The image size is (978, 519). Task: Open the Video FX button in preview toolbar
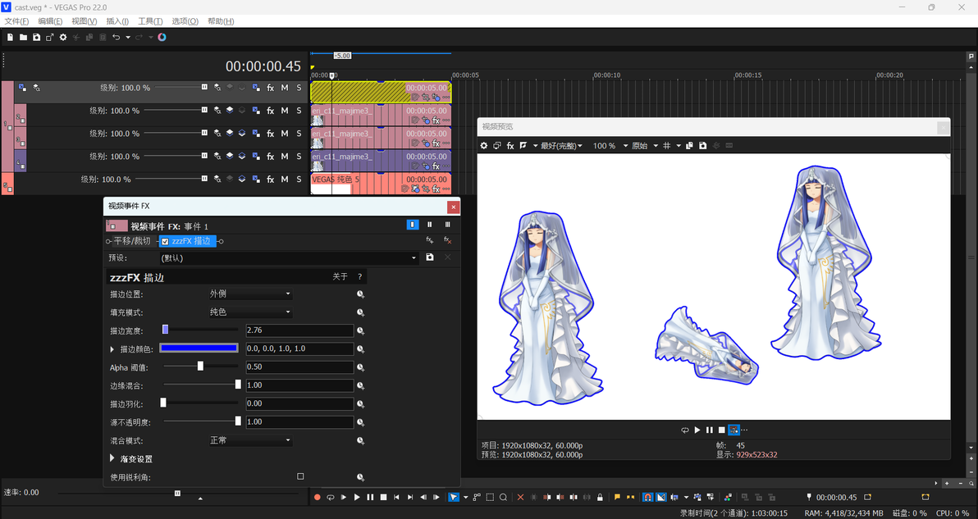(x=510, y=146)
